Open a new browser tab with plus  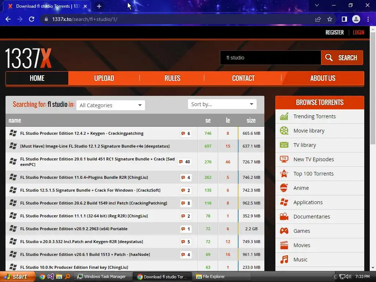(99, 6)
